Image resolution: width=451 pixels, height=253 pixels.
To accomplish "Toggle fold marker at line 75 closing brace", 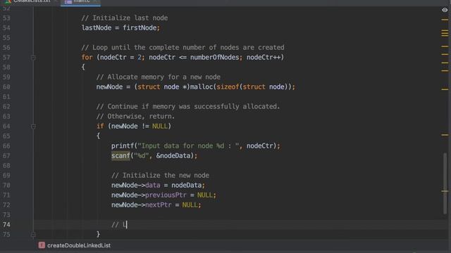I will 33,235.
